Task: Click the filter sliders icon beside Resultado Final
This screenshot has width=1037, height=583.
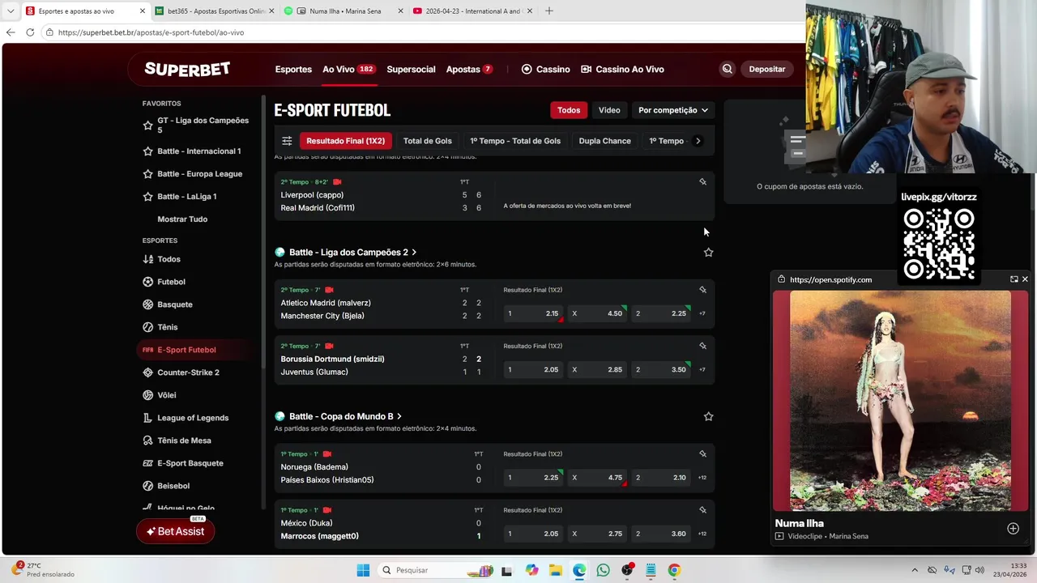Action: coord(287,141)
